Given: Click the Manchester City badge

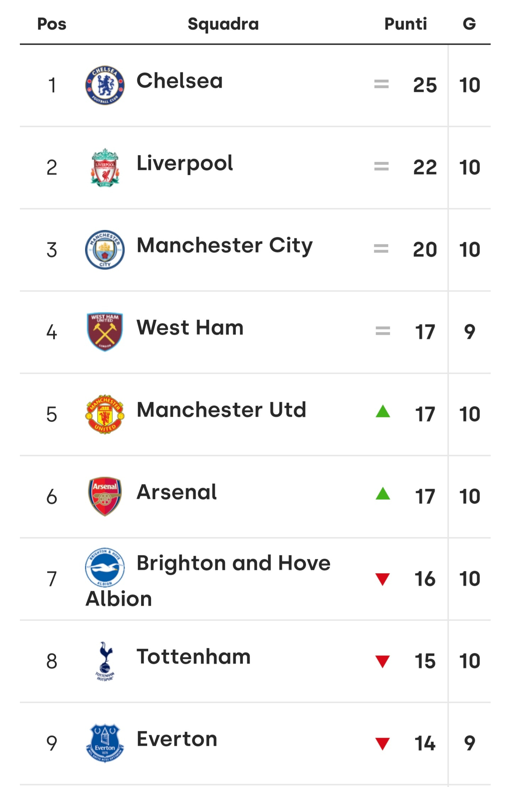Looking at the screenshot, I should coord(105,250).
